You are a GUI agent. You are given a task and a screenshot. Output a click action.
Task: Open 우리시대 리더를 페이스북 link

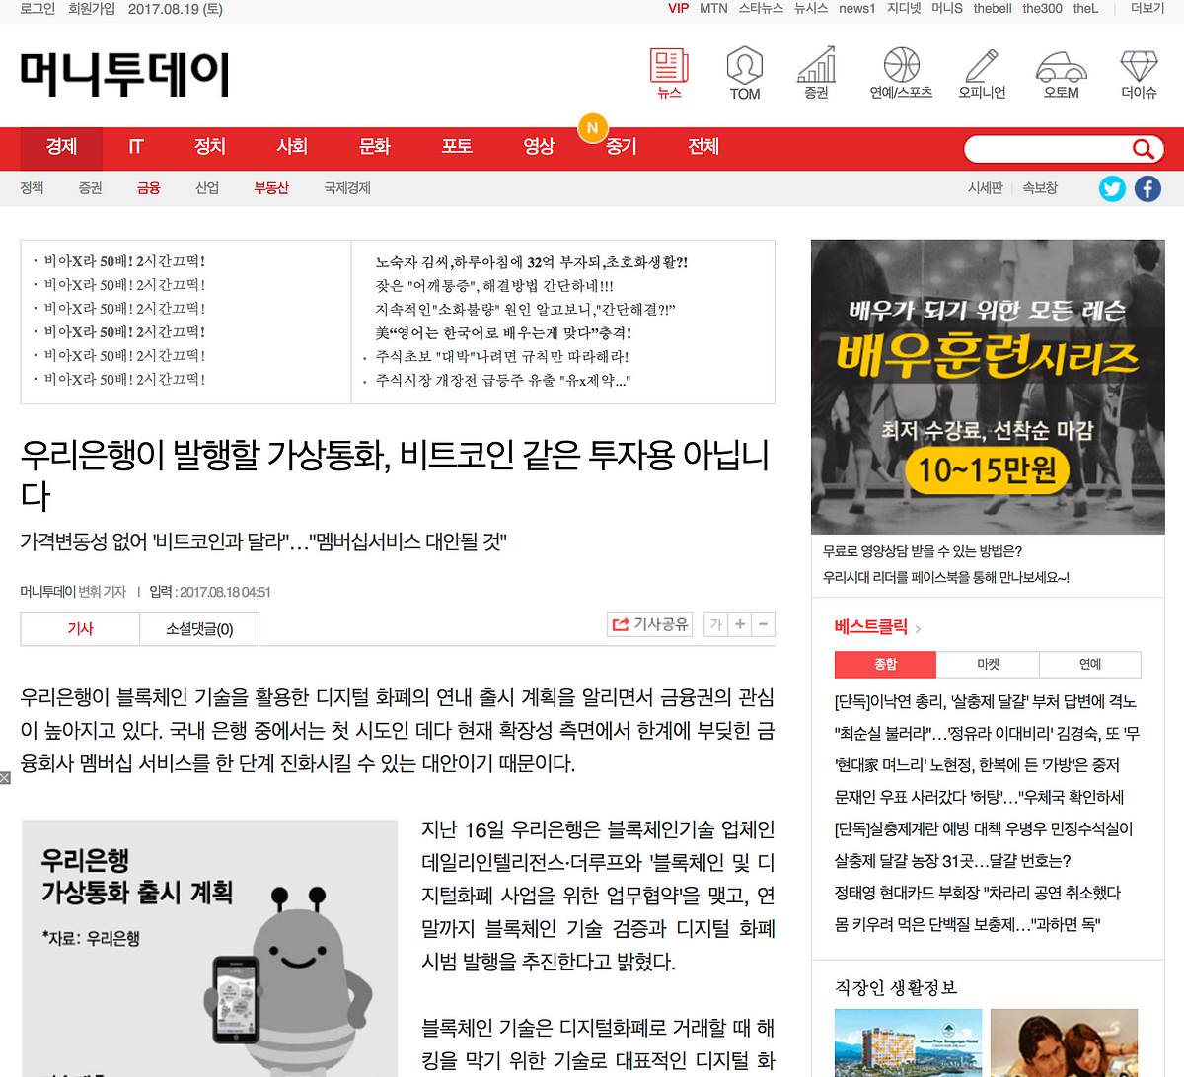click(946, 577)
